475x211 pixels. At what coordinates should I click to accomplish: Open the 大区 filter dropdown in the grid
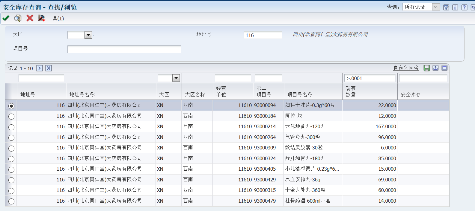[176, 78]
